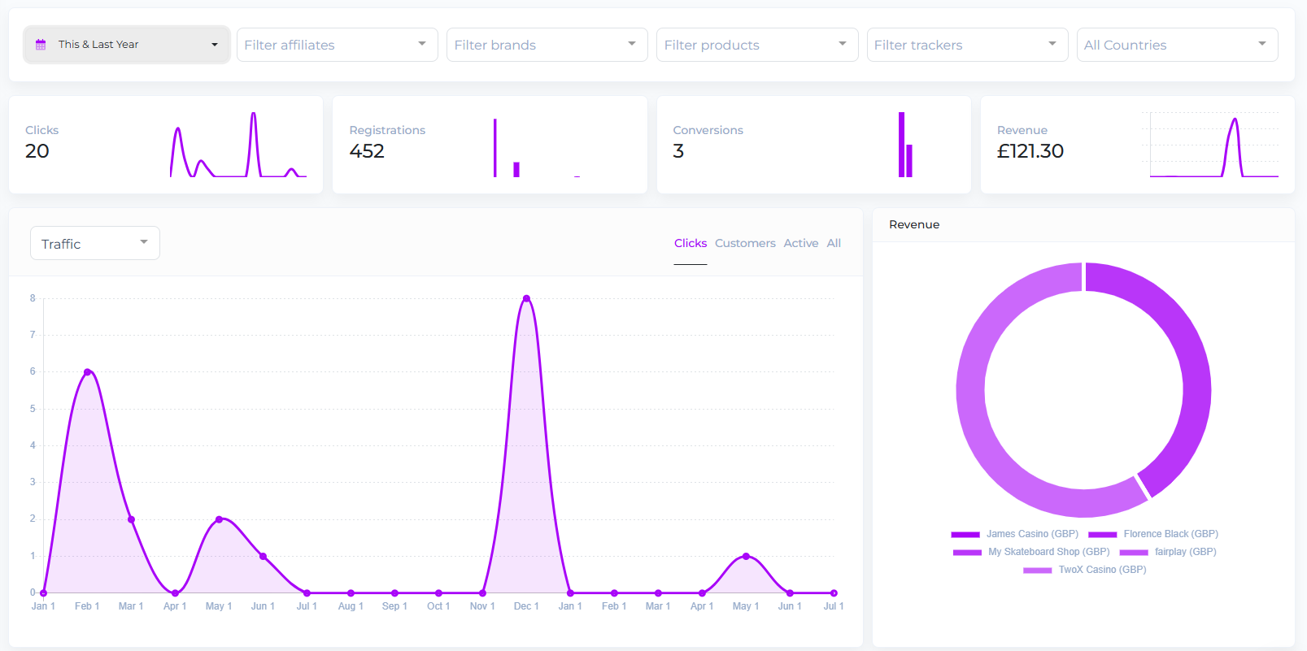Open the Filter trackers dropdown
This screenshot has height=651, width=1307.
(x=967, y=45)
